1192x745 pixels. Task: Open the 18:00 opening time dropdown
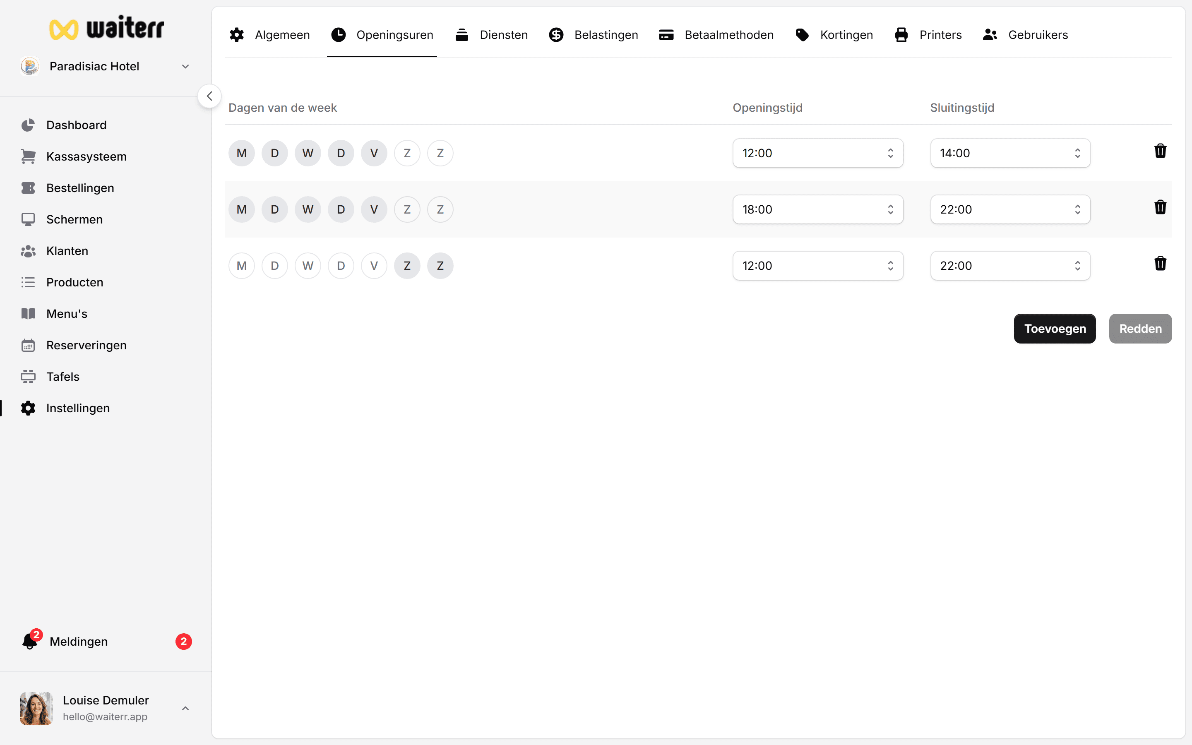coord(818,209)
